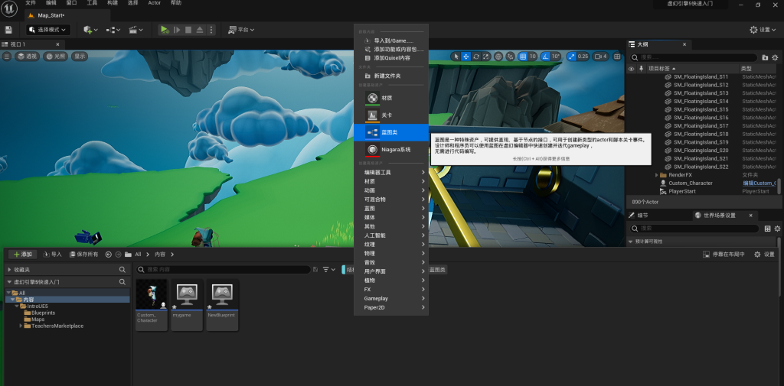
Task: Select the viewport select-objects arrow tool
Action: tap(456, 57)
